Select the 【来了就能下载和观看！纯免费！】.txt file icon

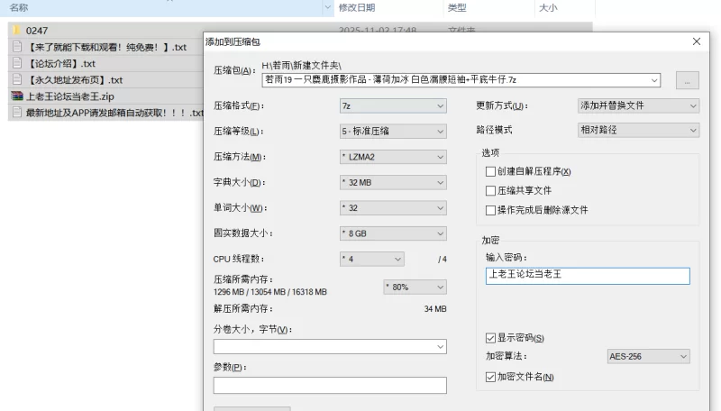(x=16, y=47)
